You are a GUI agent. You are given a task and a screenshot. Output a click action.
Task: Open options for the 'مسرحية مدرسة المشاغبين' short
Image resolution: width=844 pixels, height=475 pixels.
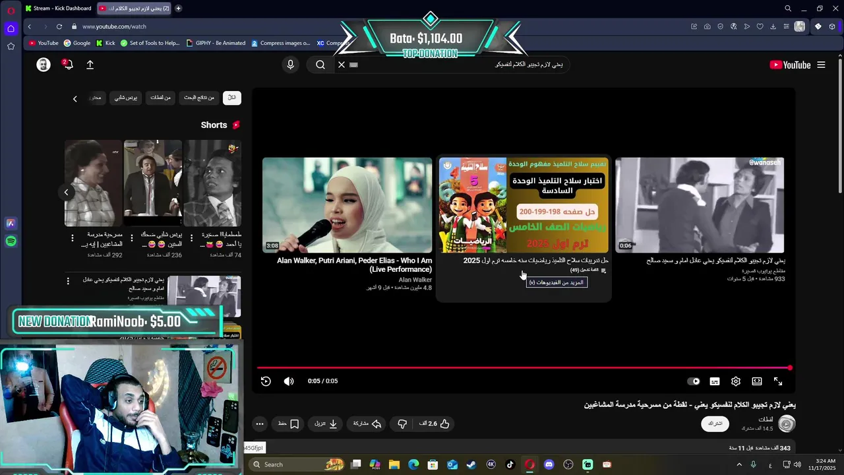73,237
